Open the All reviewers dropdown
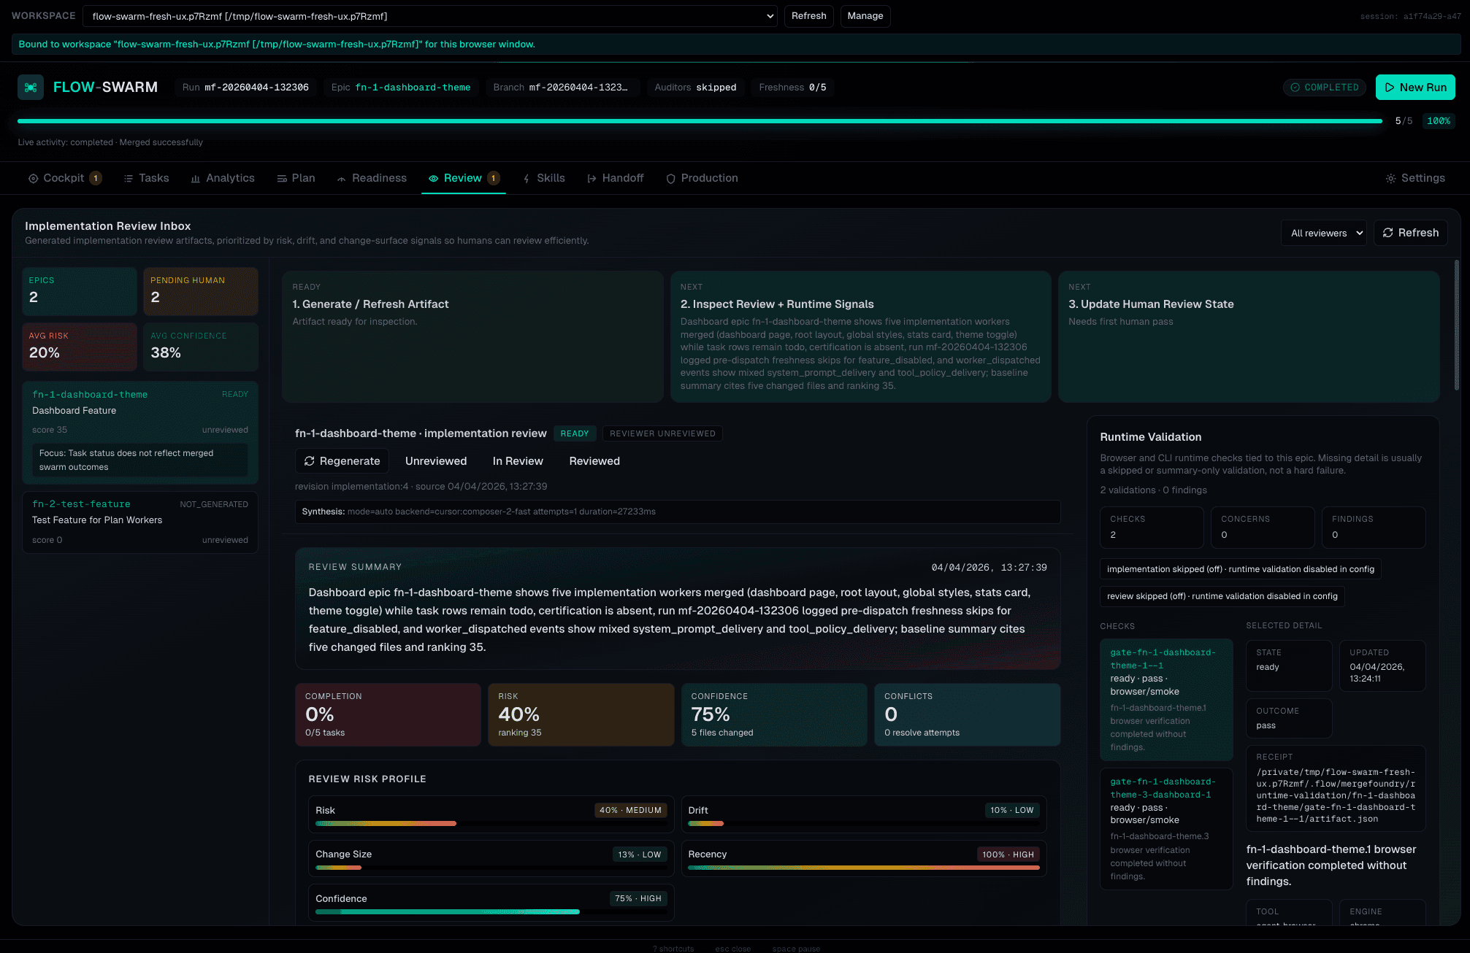The image size is (1470, 953). [x=1324, y=233]
